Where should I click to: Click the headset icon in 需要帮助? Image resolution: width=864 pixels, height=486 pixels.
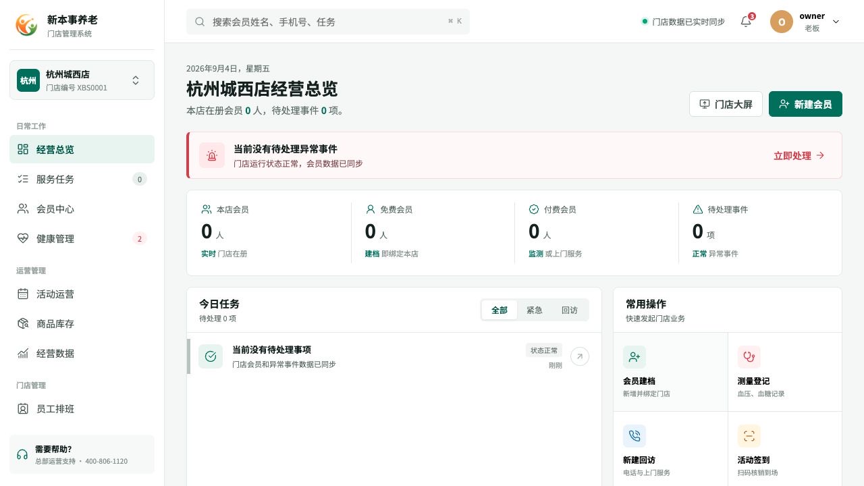click(22, 454)
